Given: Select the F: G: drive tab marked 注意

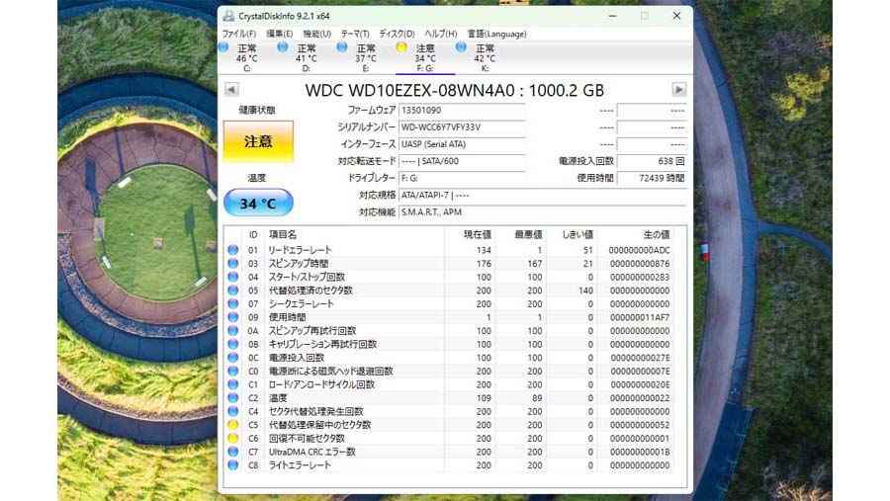Looking at the screenshot, I should 425,57.
